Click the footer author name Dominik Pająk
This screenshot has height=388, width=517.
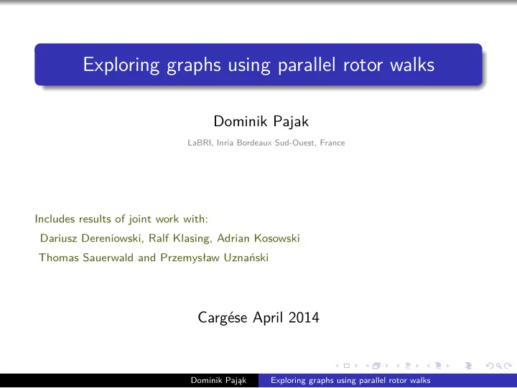(218, 380)
